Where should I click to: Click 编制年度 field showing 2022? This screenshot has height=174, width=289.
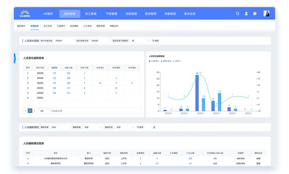[60, 127]
